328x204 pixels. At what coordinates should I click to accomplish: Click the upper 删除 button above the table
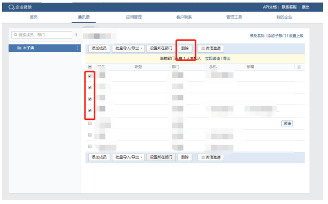(x=185, y=48)
